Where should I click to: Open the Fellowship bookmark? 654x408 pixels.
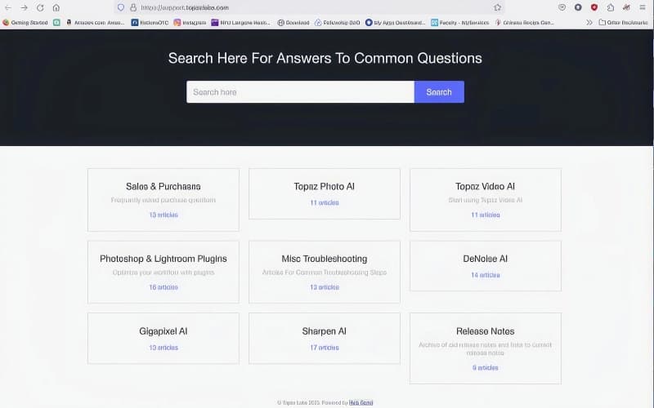point(337,23)
